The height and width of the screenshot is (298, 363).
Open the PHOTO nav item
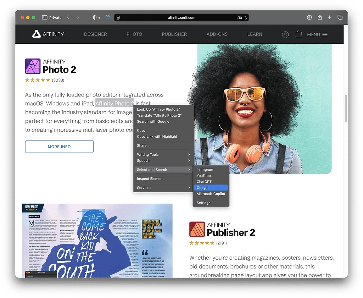coord(134,34)
